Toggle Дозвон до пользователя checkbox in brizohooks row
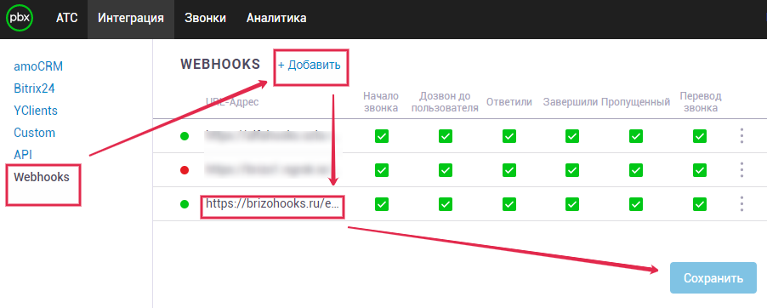This screenshot has width=767, height=308. [x=445, y=203]
